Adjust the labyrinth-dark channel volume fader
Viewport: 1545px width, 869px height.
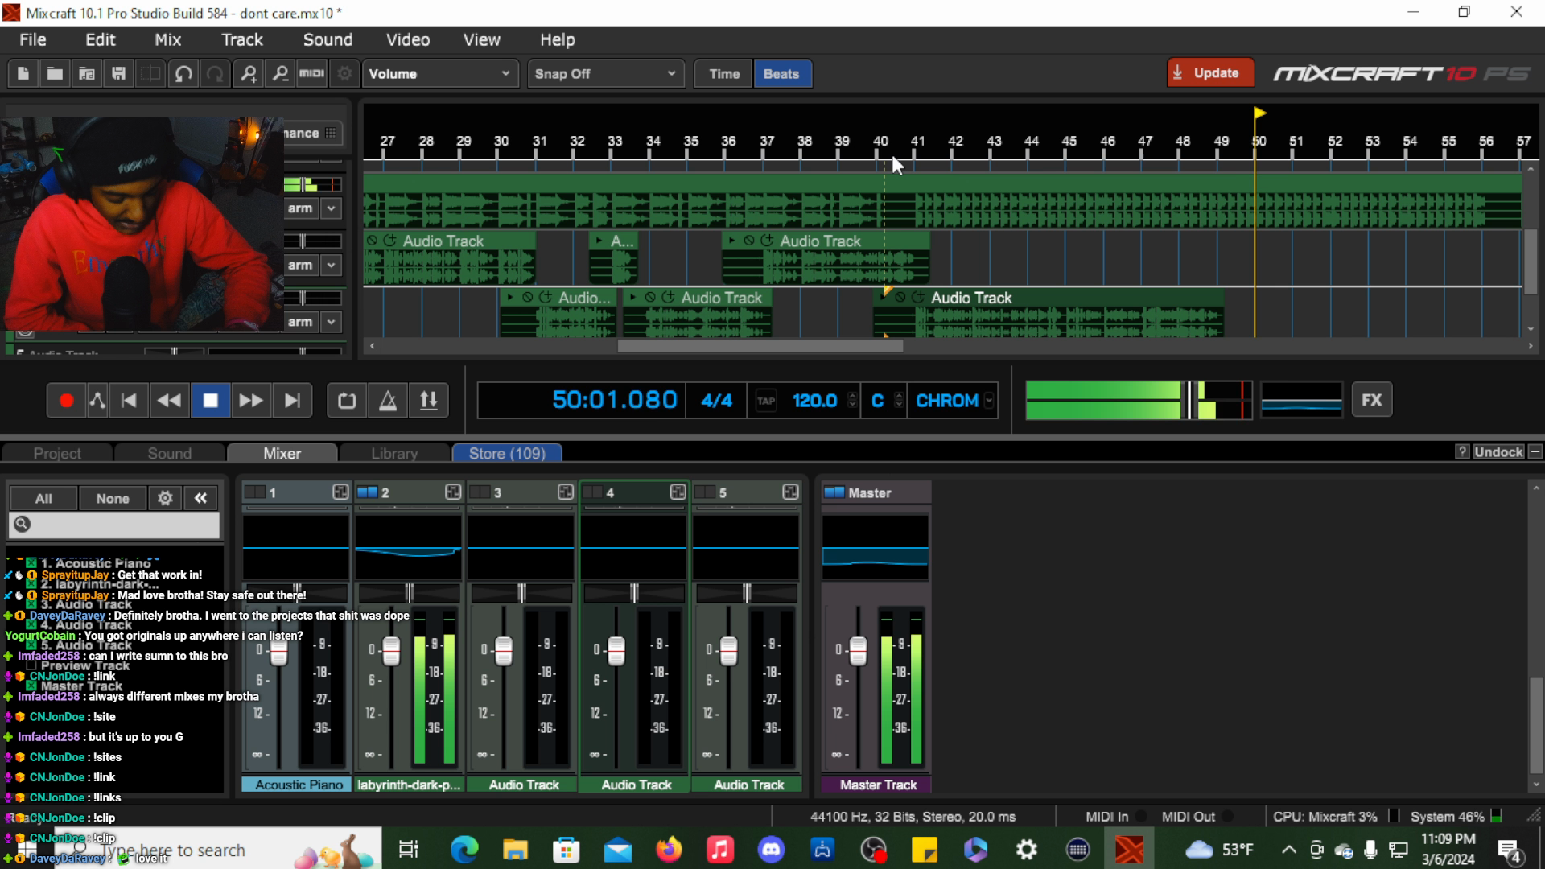click(391, 651)
